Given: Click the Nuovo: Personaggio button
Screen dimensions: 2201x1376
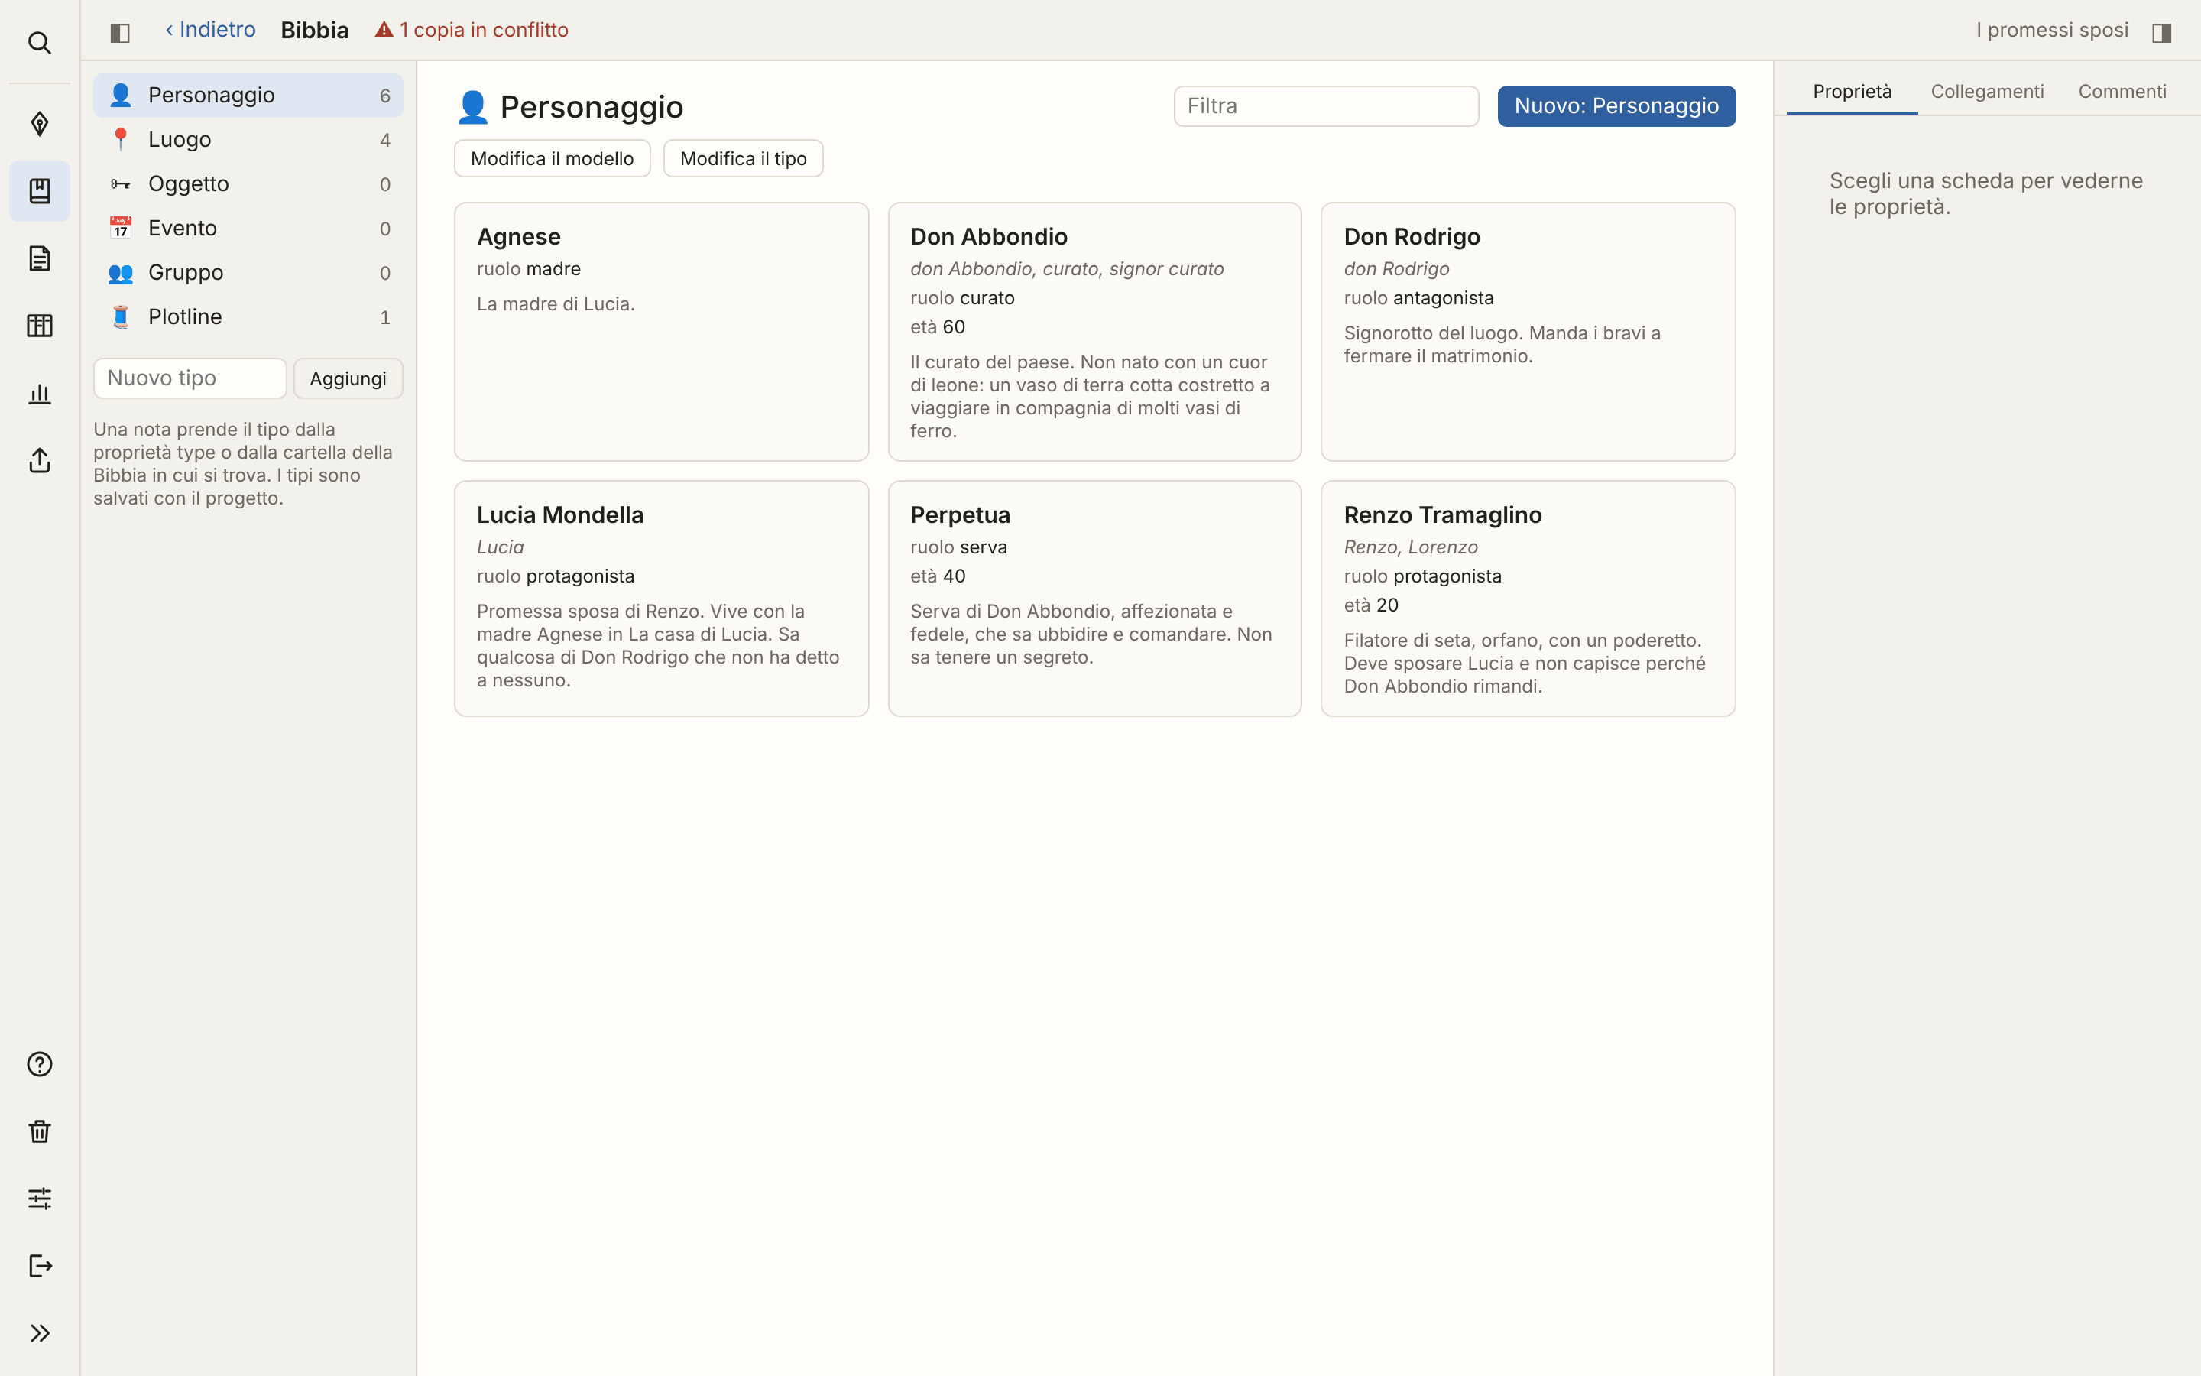Looking at the screenshot, I should coord(1616,106).
